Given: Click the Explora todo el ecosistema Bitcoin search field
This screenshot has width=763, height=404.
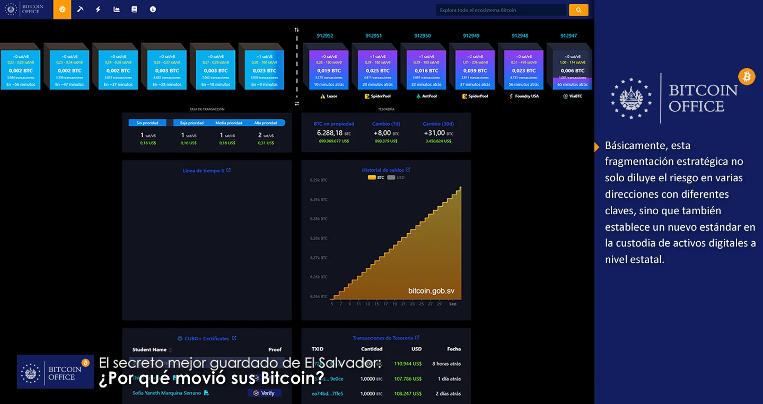Looking at the screenshot, I should tap(501, 10).
